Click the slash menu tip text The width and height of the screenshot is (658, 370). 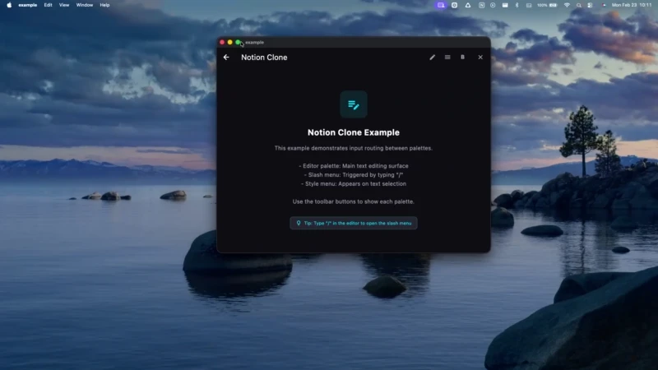[358, 223]
